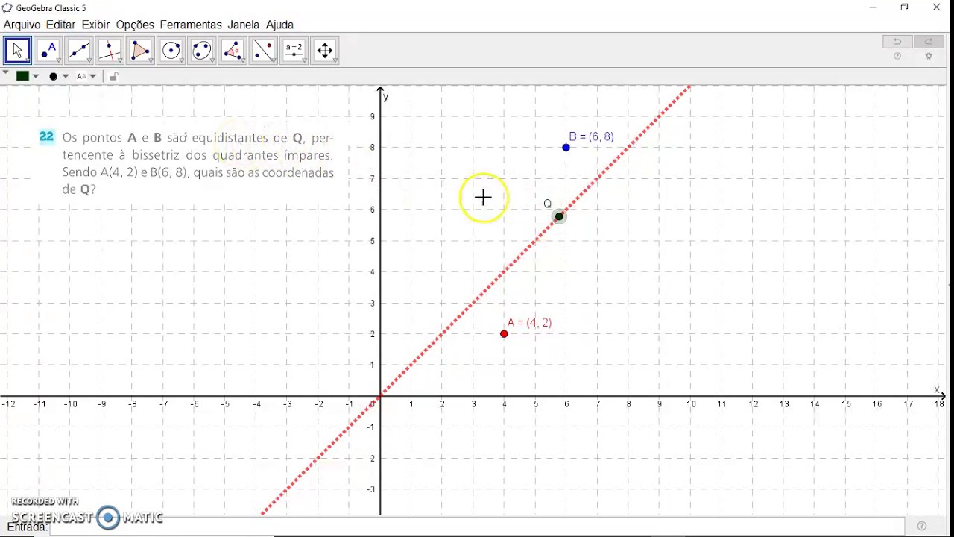Viewport: 954px width, 537px height.
Task: Open the point style black dot
Action: pyautogui.click(x=54, y=76)
